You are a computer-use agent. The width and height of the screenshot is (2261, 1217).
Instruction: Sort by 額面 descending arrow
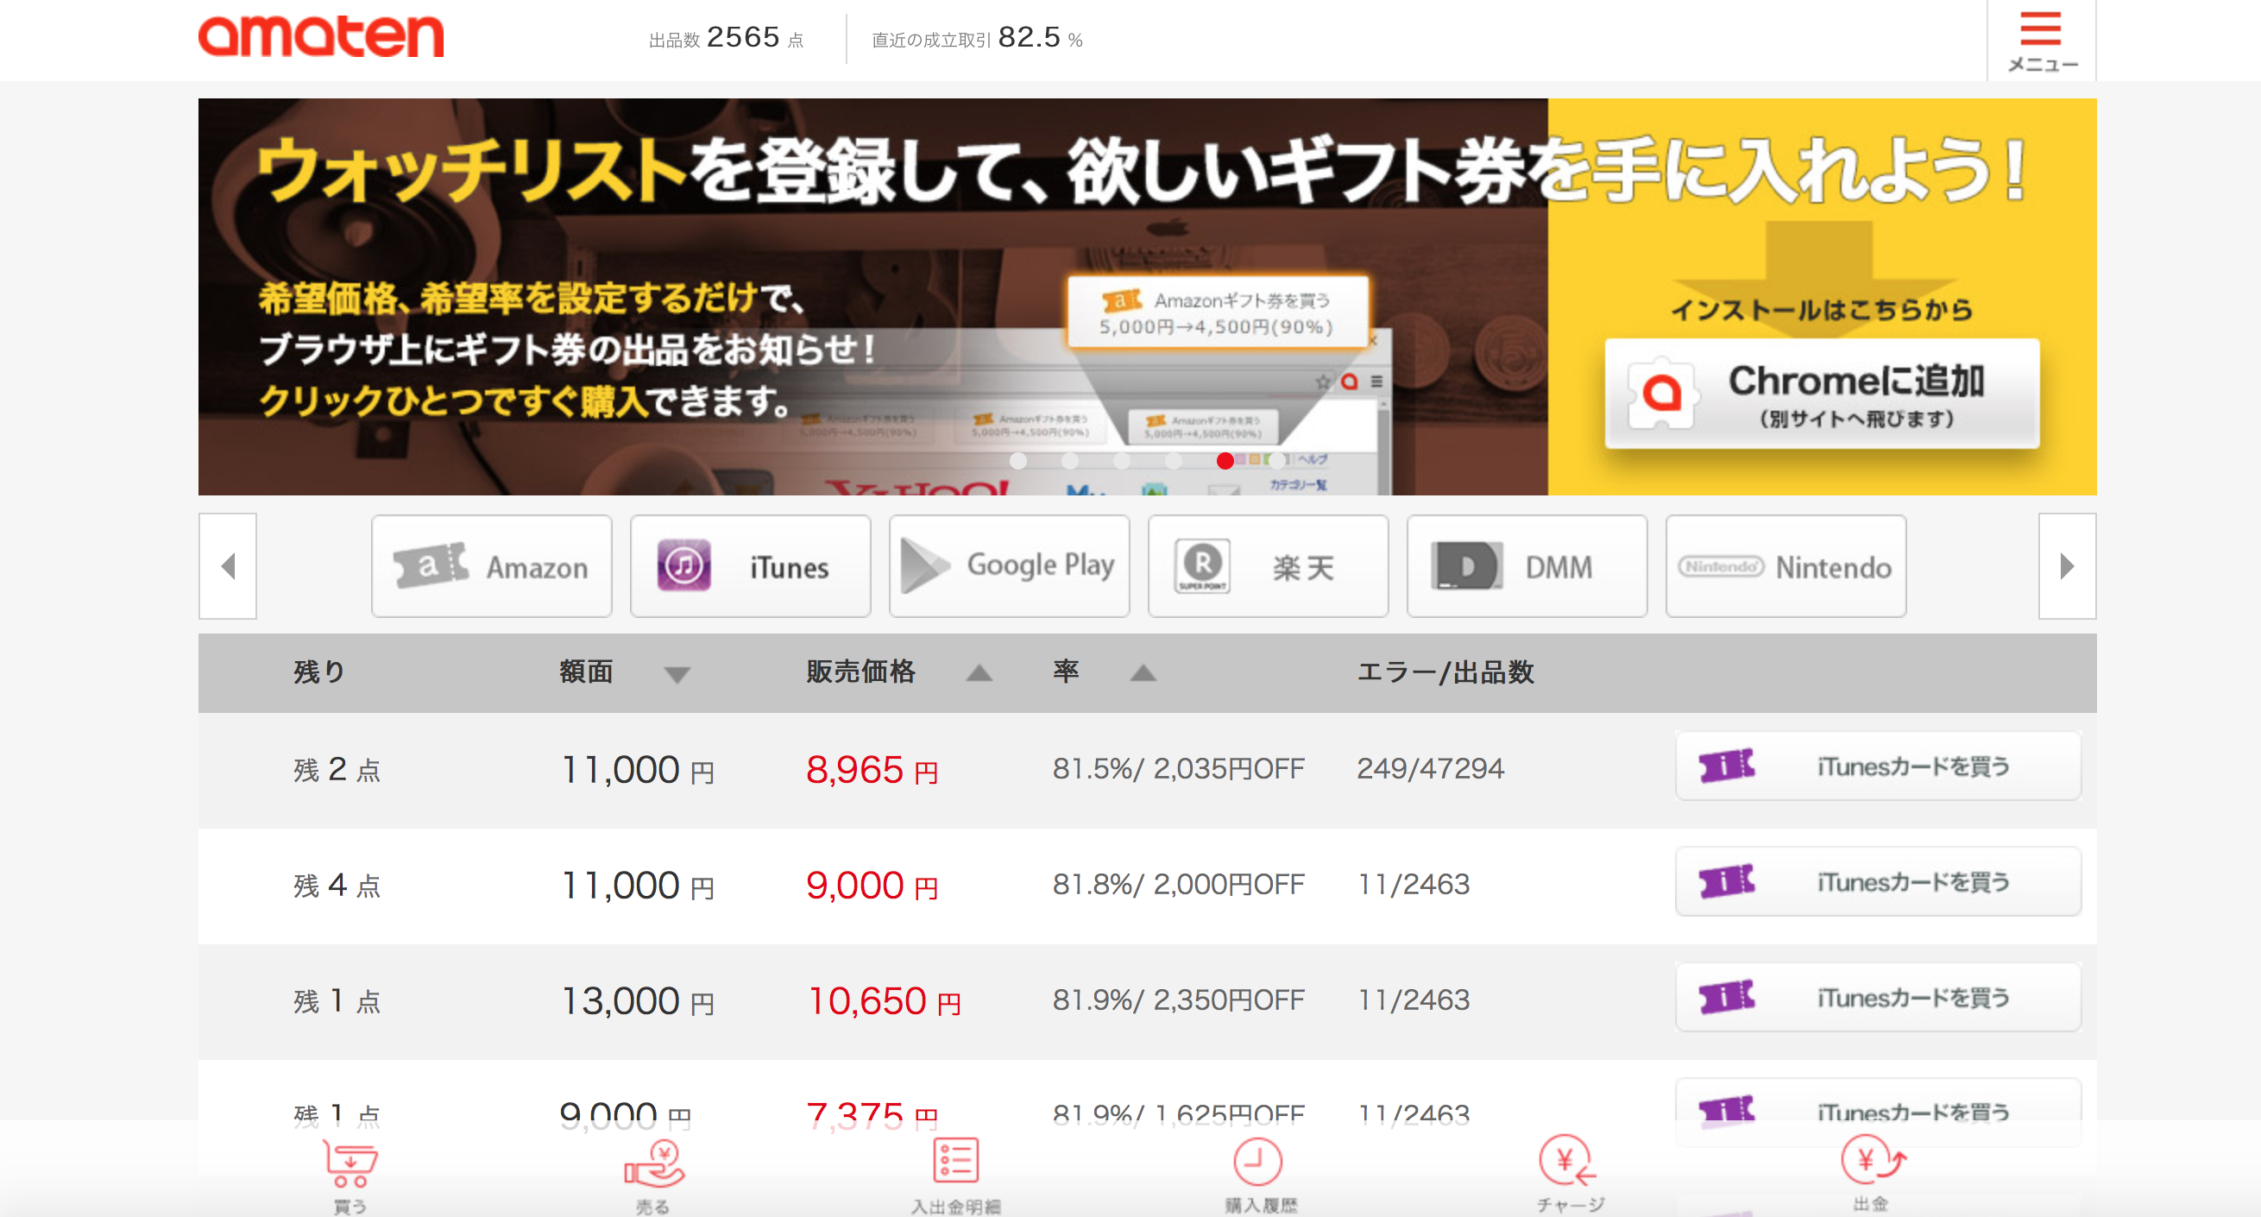[677, 675]
